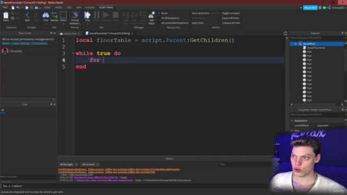The height and width of the screenshot is (195, 347).
Task: Open the All Messages output dropdown
Action: point(68,165)
